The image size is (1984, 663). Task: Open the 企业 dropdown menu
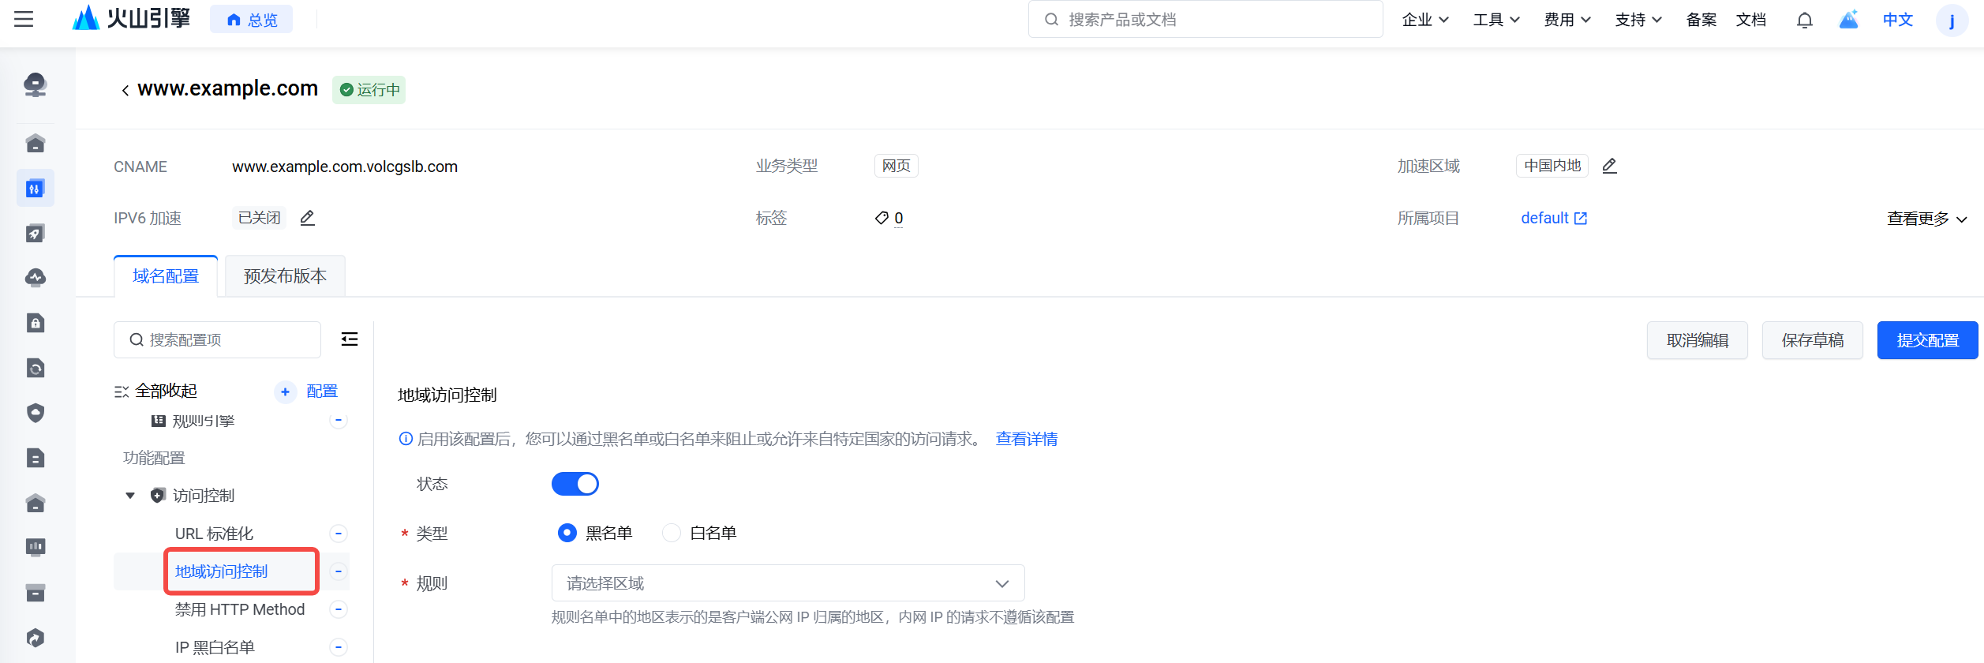tap(1425, 20)
